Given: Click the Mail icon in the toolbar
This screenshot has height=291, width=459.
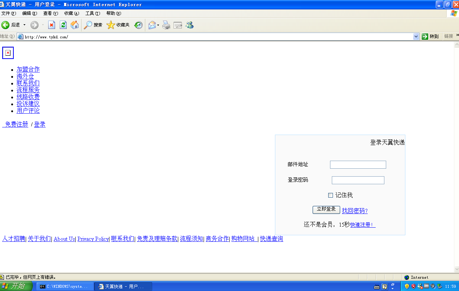Looking at the screenshot, I should click(151, 25).
